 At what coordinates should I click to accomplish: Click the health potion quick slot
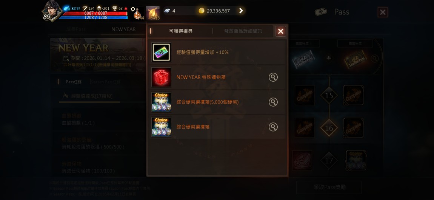tap(138, 14)
